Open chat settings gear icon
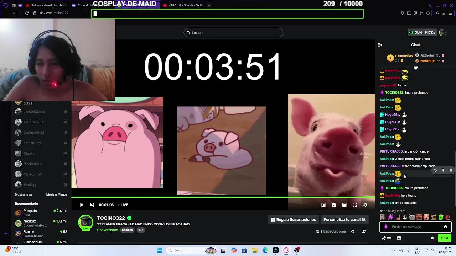The image size is (456, 256). tap(432, 238)
